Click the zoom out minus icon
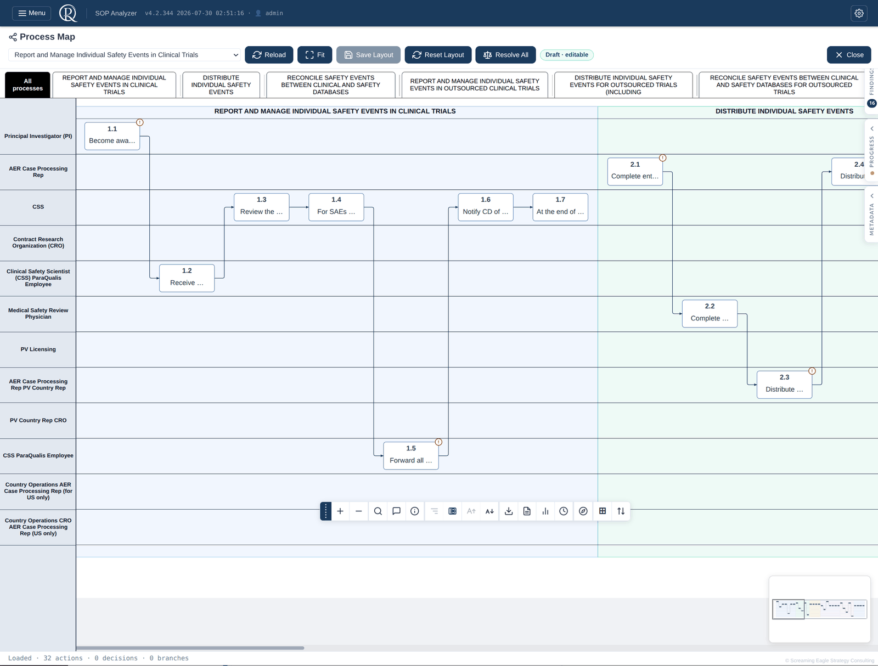 click(x=359, y=511)
